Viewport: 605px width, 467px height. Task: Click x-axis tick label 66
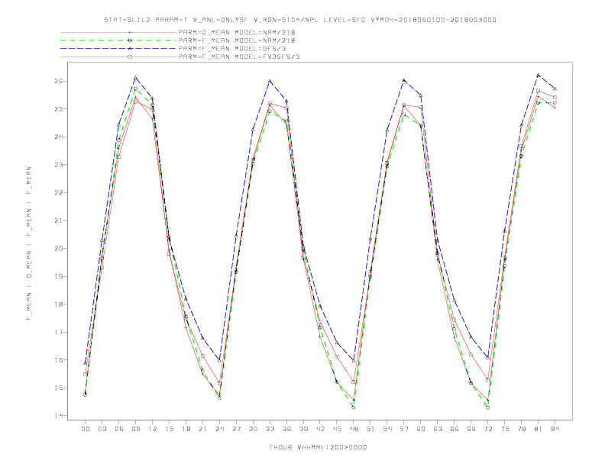455,429
